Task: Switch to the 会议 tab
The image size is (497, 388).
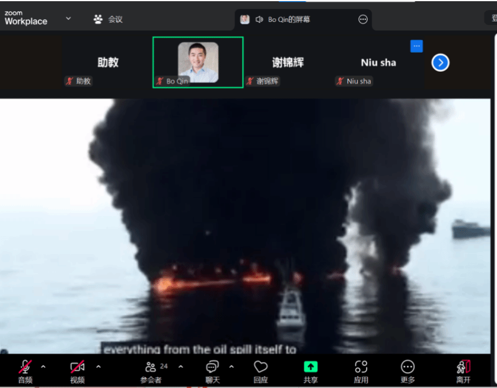Action: (x=108, y=19)
